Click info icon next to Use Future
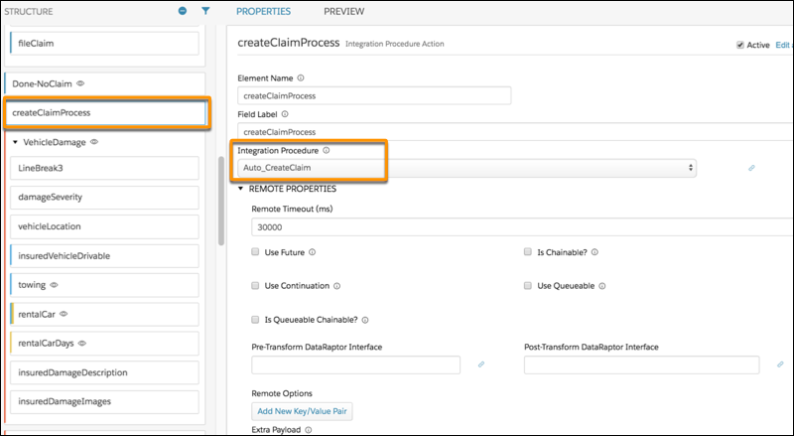Image resolution: width=794 pixels, height=436 pixels. pyautogui.click(x=313, y=252)
